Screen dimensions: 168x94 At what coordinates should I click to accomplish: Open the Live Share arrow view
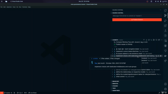click(x=165, y=61)
